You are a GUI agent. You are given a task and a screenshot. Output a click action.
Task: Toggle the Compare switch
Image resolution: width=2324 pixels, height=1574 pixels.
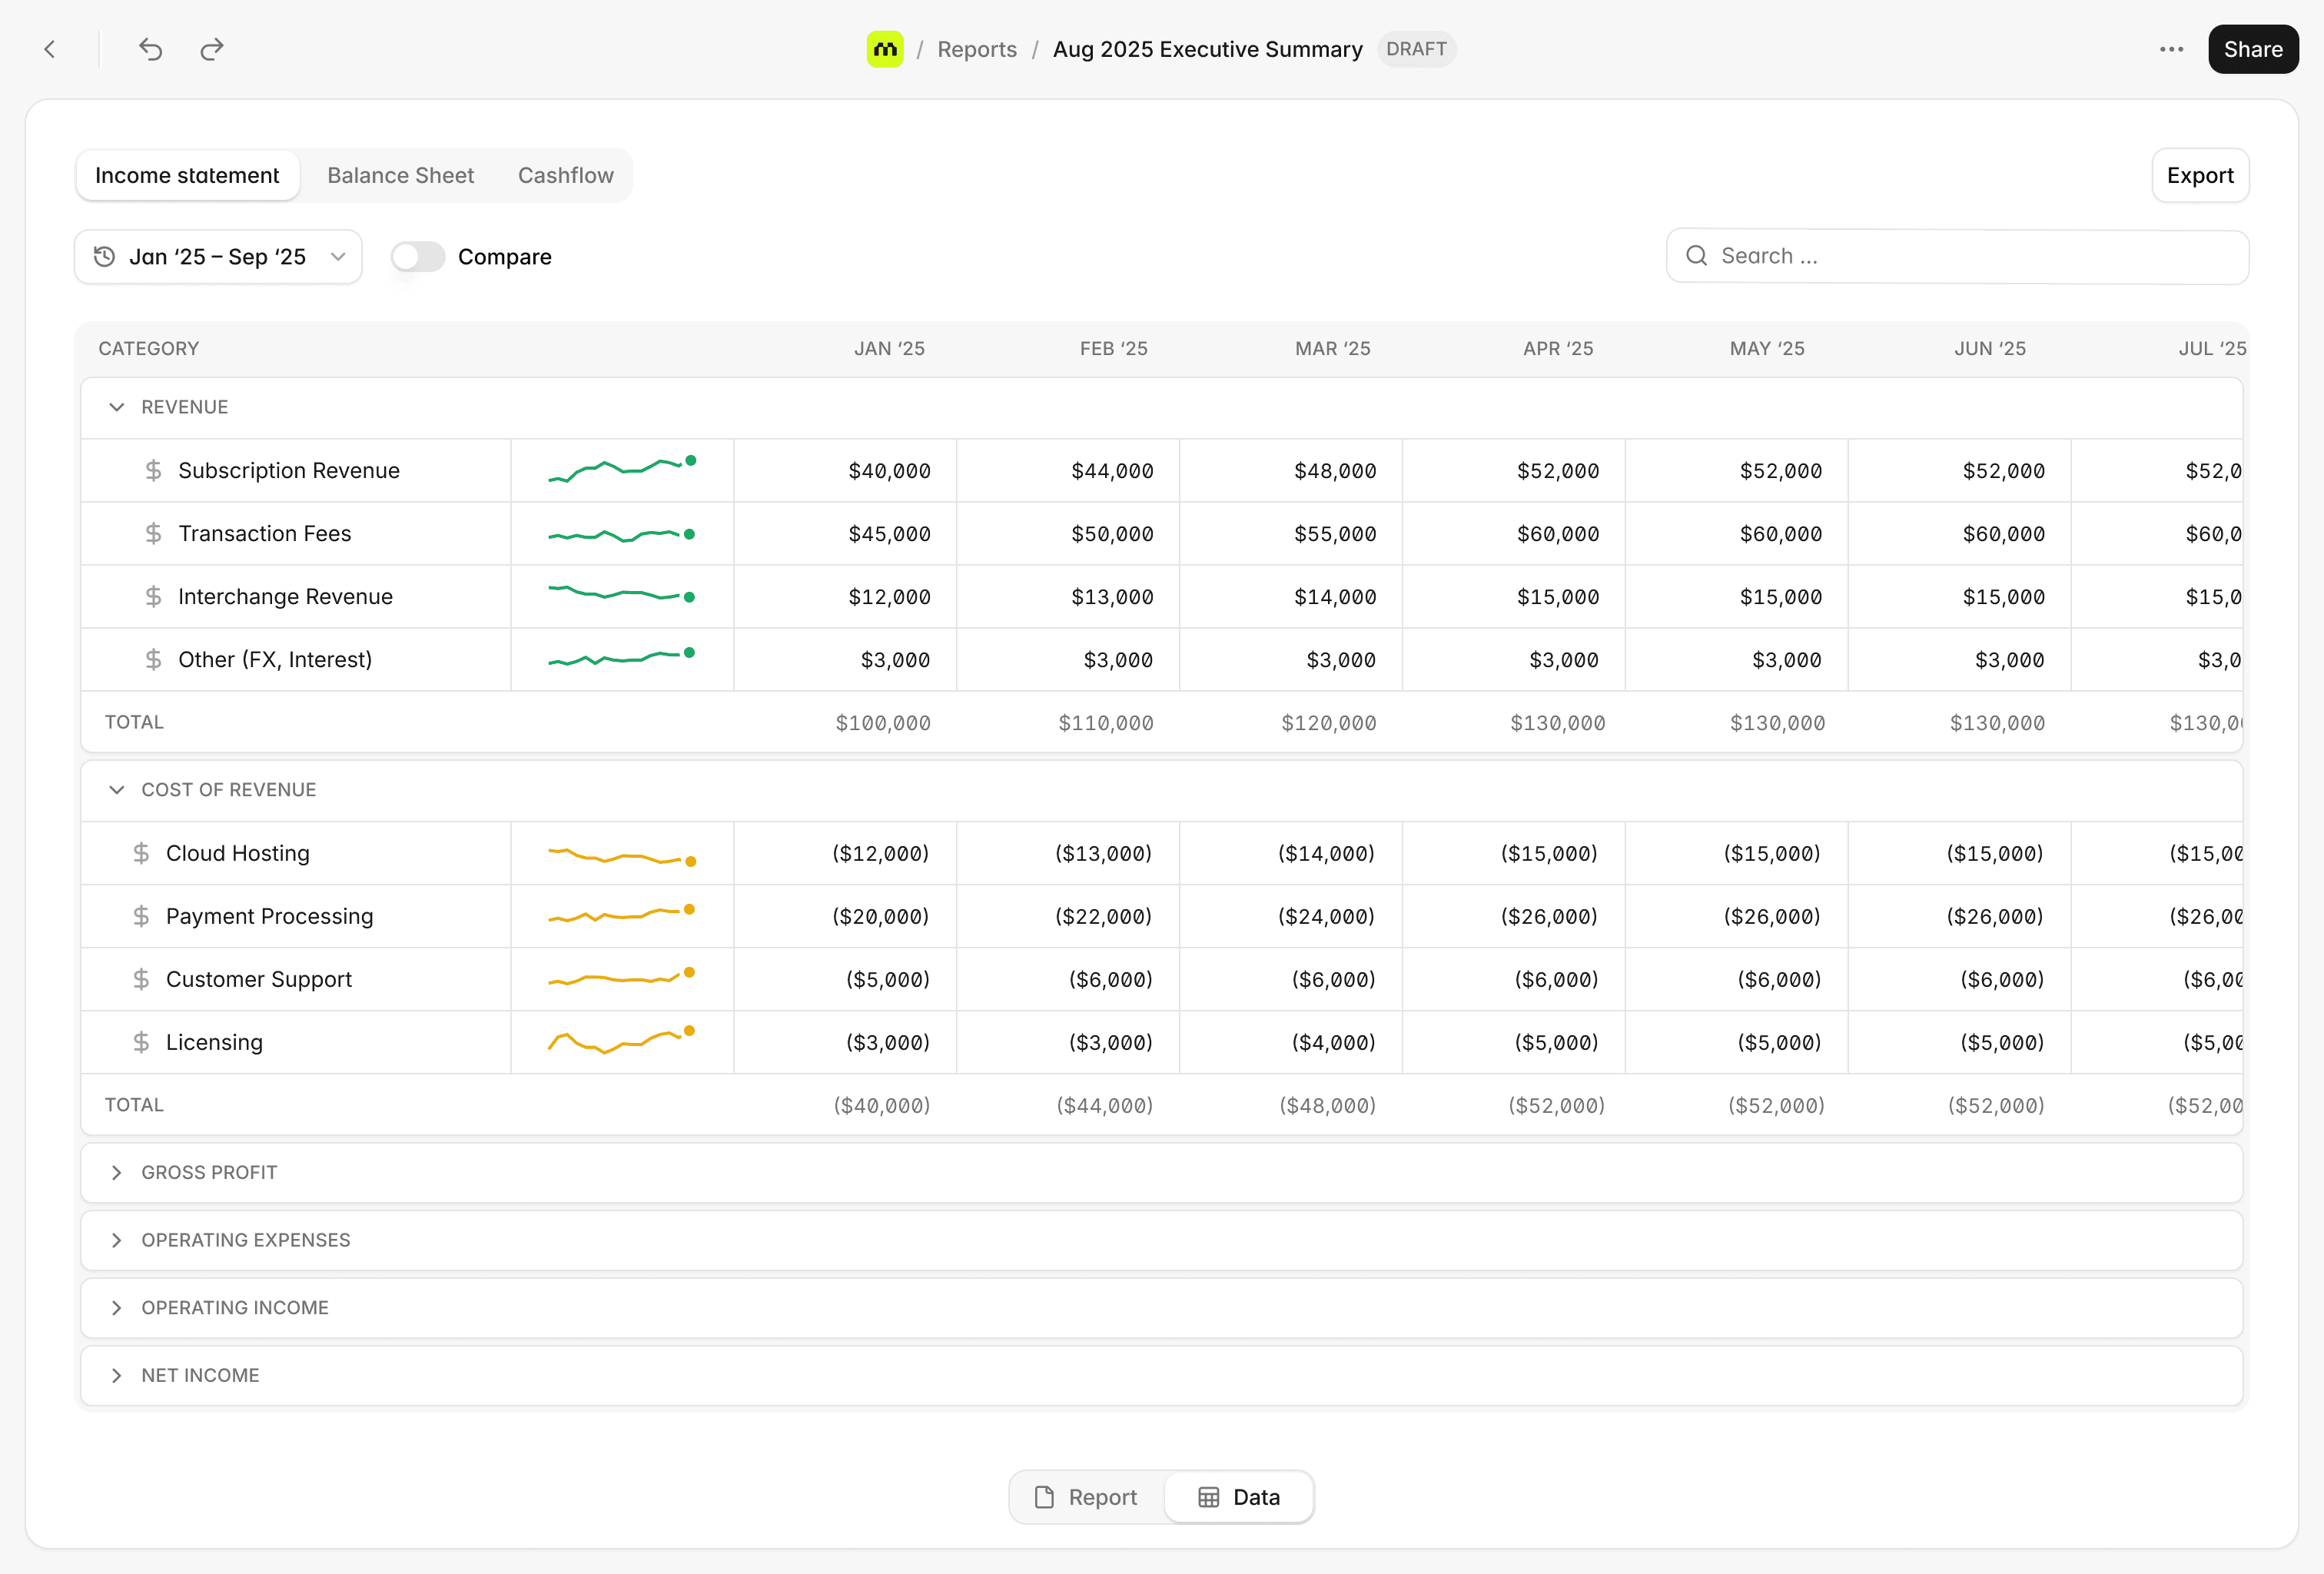coord(417,257)
